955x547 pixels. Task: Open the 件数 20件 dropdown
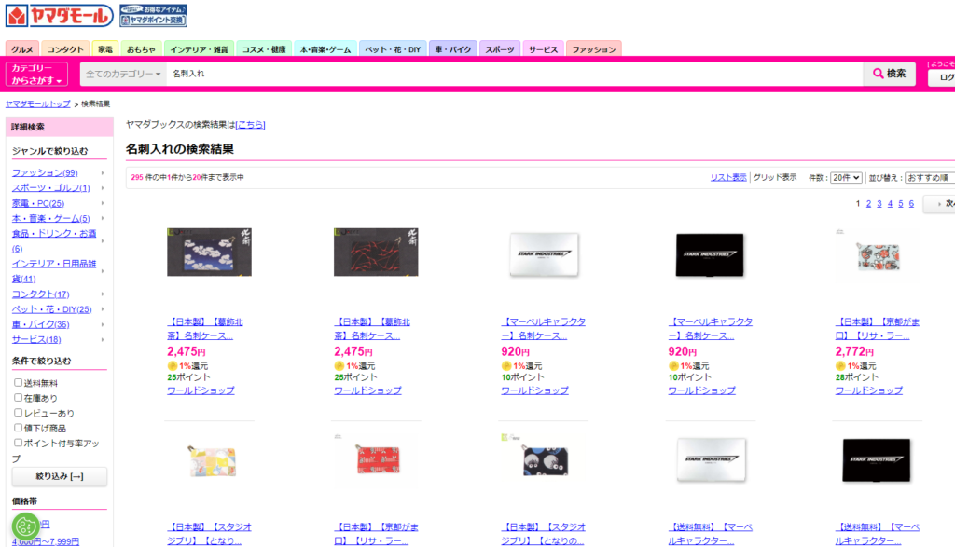(x=846, y=178)
